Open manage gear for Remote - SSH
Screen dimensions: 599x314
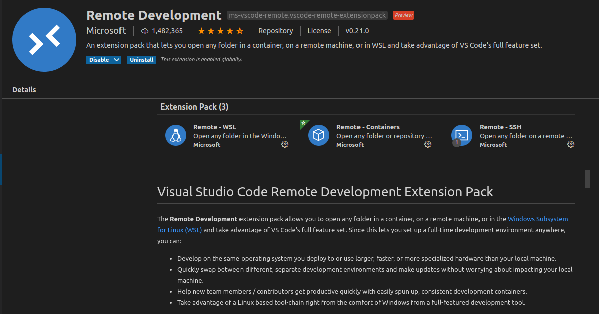click(x=571, y=144)
